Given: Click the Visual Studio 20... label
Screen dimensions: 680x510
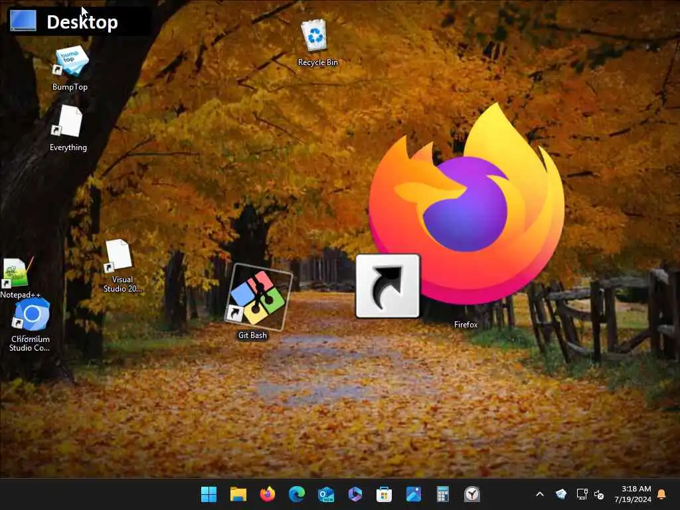Looking at the screenshot, I should 122,284.
